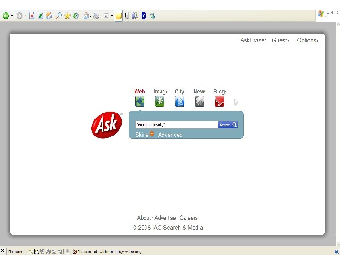Select the News search tab
Image resolution: width=340 pixels, height=255 pixels.
(x=199, y=92)
